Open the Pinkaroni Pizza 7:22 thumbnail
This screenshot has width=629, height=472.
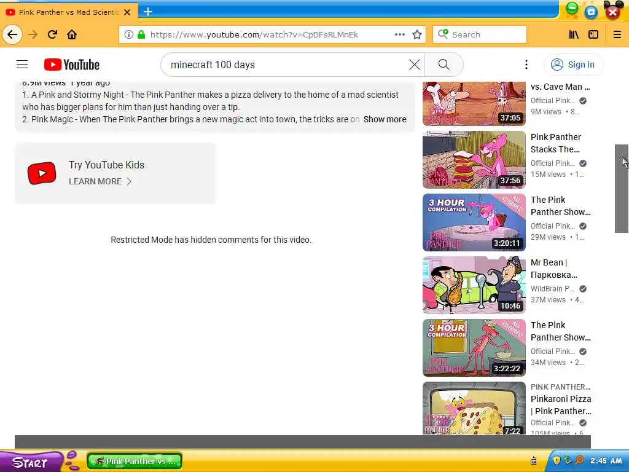474,408
